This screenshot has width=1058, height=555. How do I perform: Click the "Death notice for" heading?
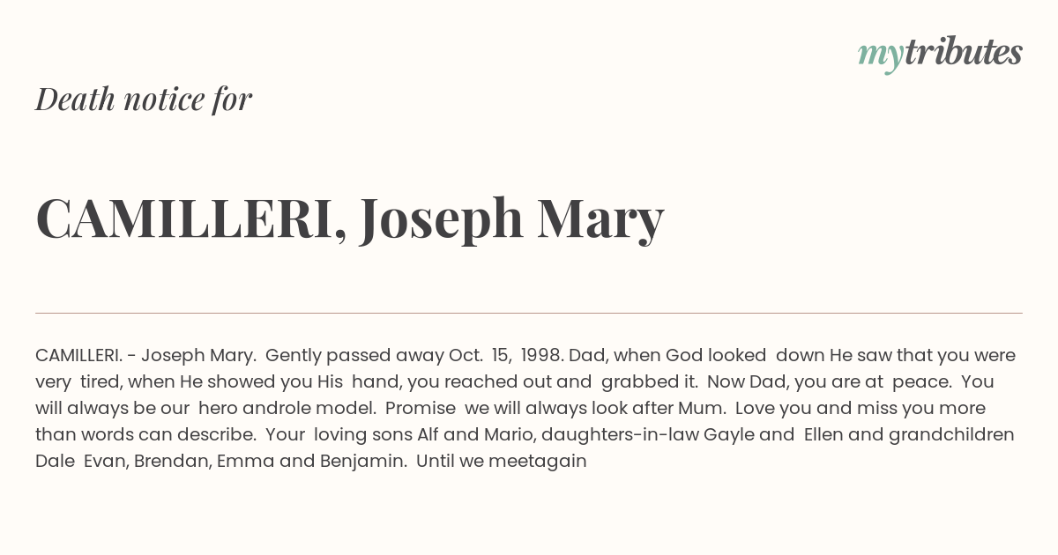pos(144,100)
